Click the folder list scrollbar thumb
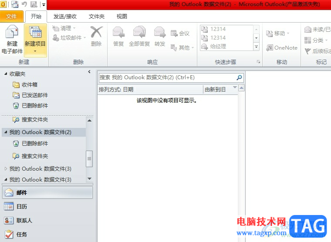This screenshot has width=331, height=242. tap(89, 159)
